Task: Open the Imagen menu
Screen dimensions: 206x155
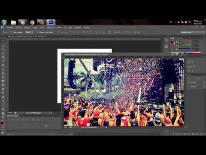Action: (27, 28)
